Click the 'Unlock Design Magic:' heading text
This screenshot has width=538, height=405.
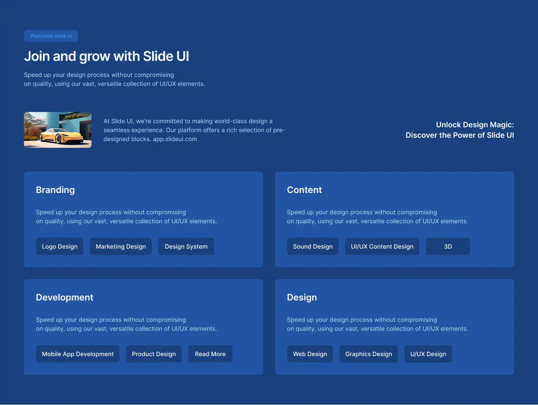(475, 125)
